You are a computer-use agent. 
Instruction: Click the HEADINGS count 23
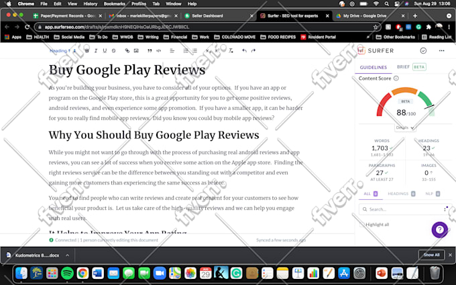pos(426,148)
